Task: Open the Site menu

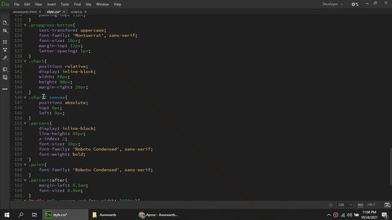Action: (x=88, y=4)
